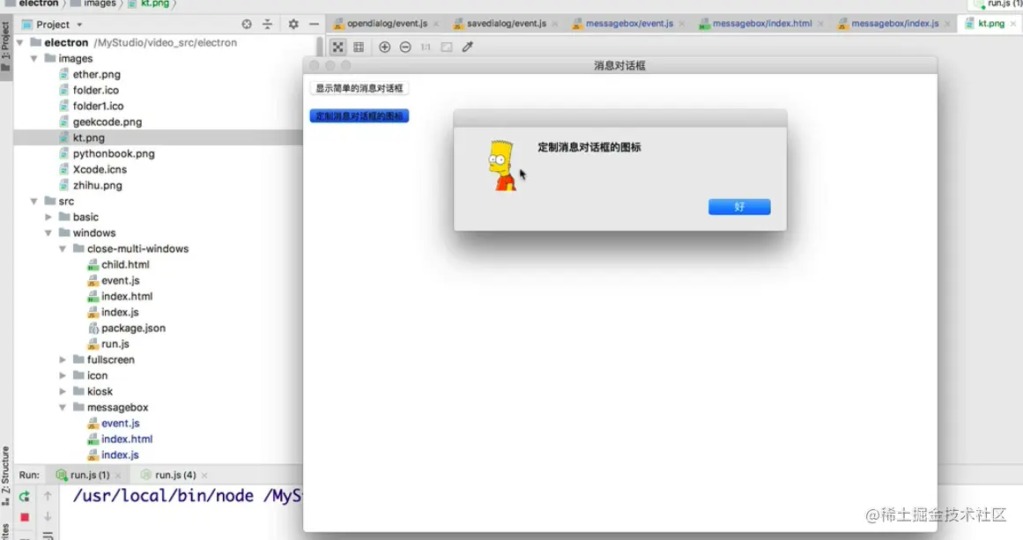Select pythonbook.png file

tap(114, 154)
